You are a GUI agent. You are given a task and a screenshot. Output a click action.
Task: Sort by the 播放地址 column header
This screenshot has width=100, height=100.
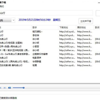tap(81, 27)
